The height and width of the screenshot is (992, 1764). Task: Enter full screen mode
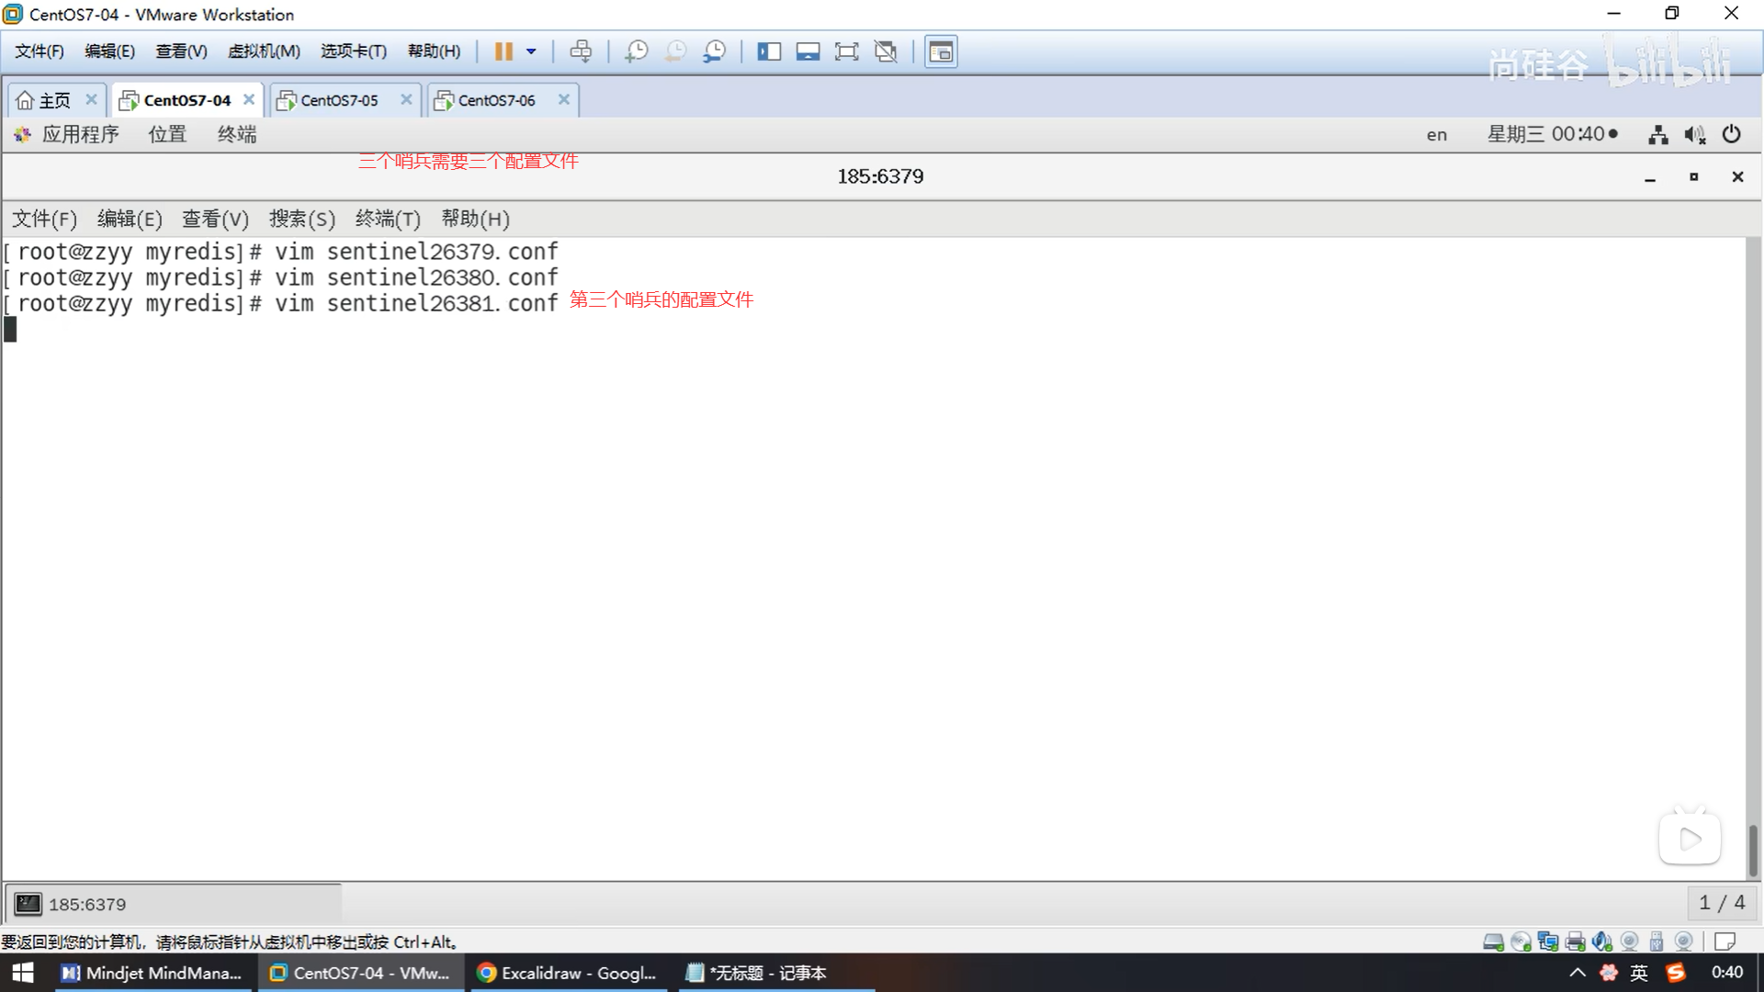click(x=846, y=51)
